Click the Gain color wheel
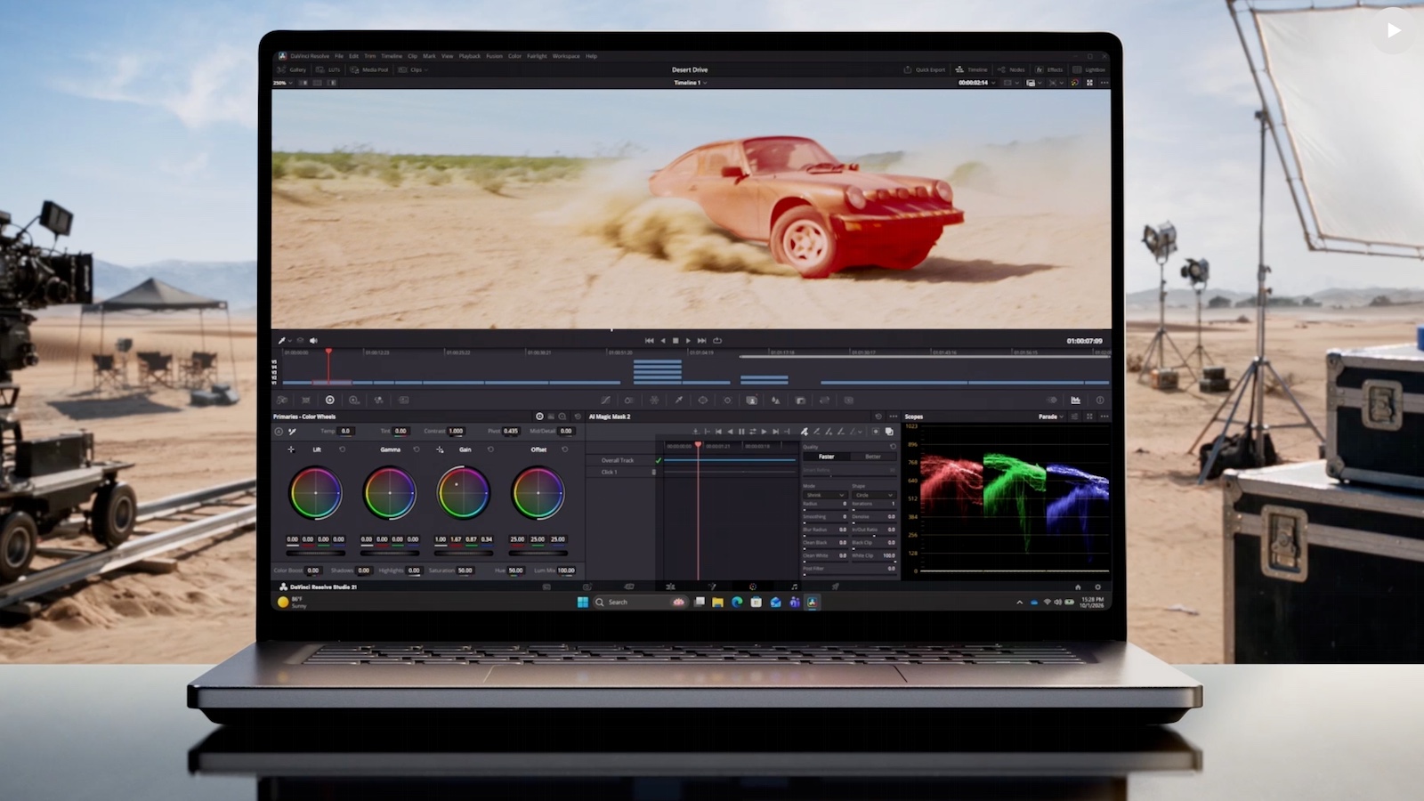Image resolution: width=1424 pixels, height=801 pixels. 463,493
